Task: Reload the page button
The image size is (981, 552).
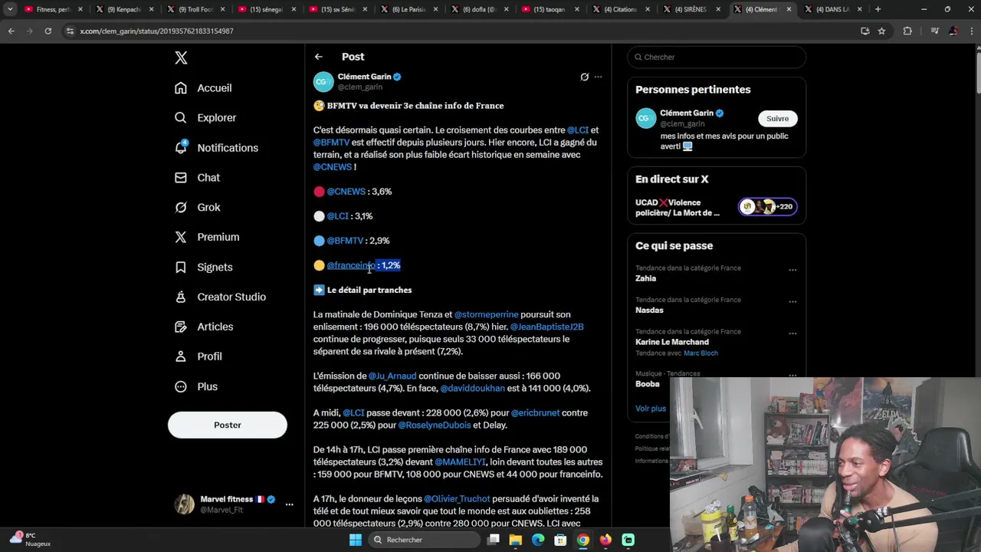Action: click(x=48, y=31)
